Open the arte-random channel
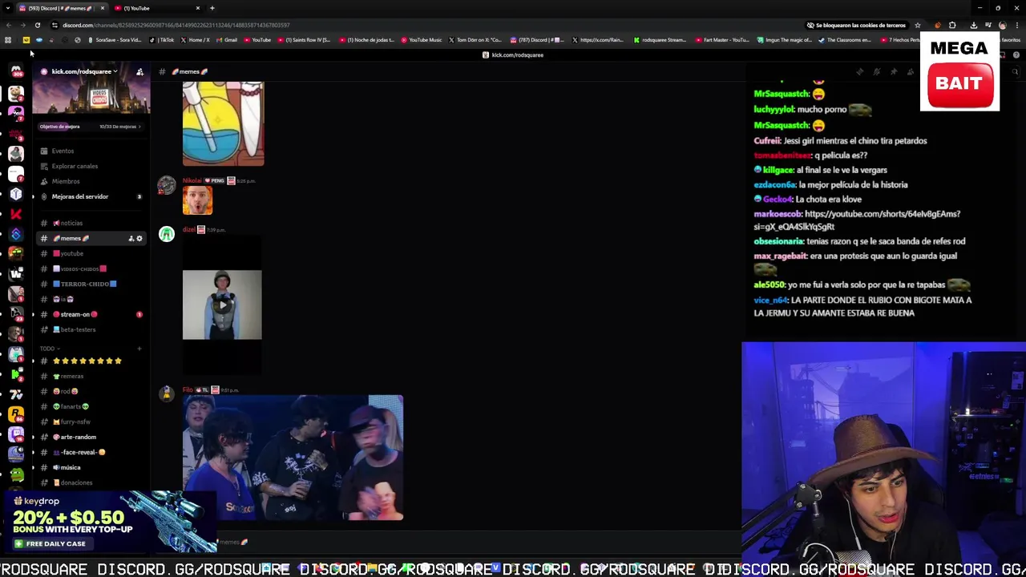The width and height of the screenshot is (1026, 577). [91, 437]
